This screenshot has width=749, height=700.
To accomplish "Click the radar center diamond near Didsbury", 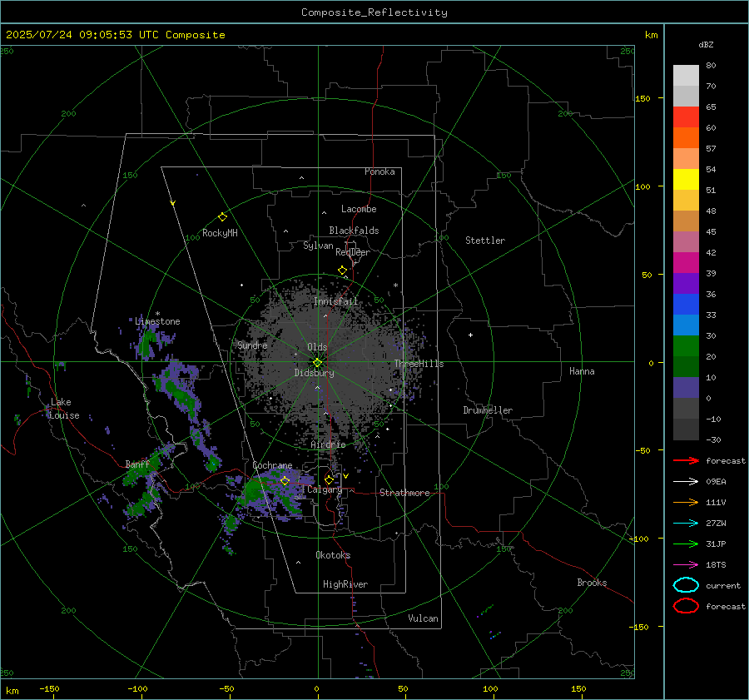I will click(317, 363).
